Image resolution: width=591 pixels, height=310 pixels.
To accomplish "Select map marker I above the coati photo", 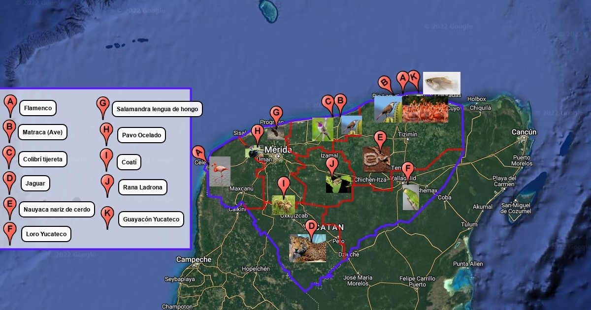I will [x=283, y=186].
